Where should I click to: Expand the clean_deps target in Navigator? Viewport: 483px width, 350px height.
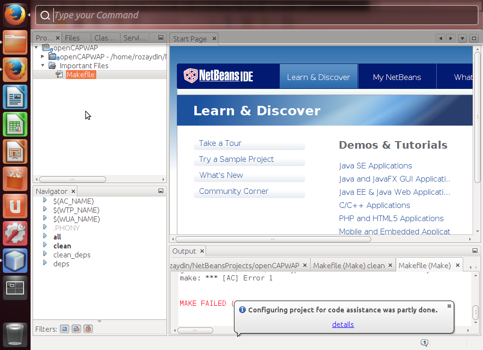coord(45,254)
